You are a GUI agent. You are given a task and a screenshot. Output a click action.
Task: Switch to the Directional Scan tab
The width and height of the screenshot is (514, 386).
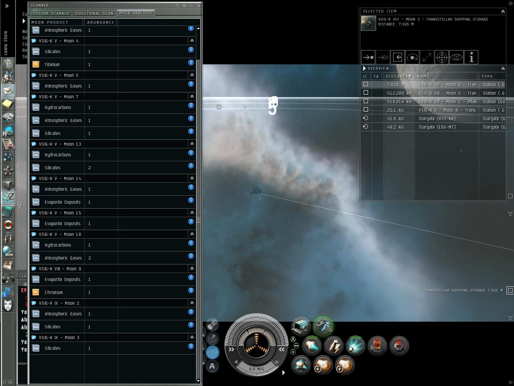click(x=94, y=13)
